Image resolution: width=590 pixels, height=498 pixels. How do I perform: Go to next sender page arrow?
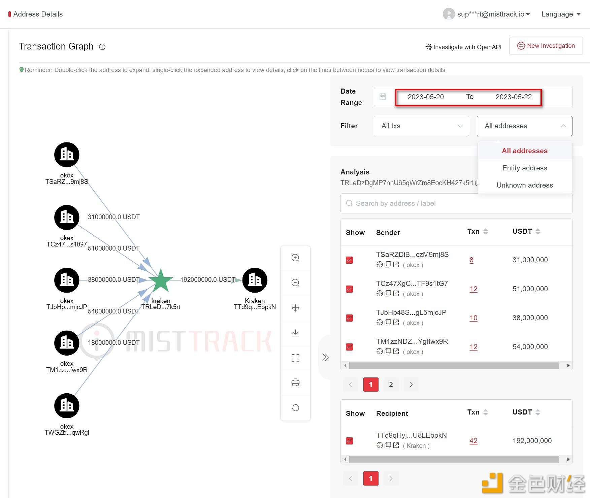[411, 385]
